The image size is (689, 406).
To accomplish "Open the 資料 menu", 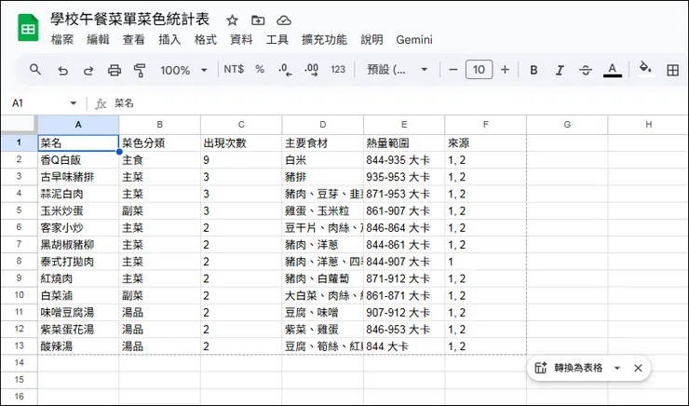I will (x=241, y=39).
